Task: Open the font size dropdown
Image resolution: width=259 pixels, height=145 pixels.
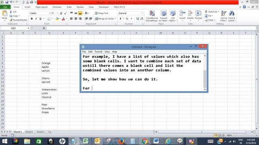Action: point(57,13)
